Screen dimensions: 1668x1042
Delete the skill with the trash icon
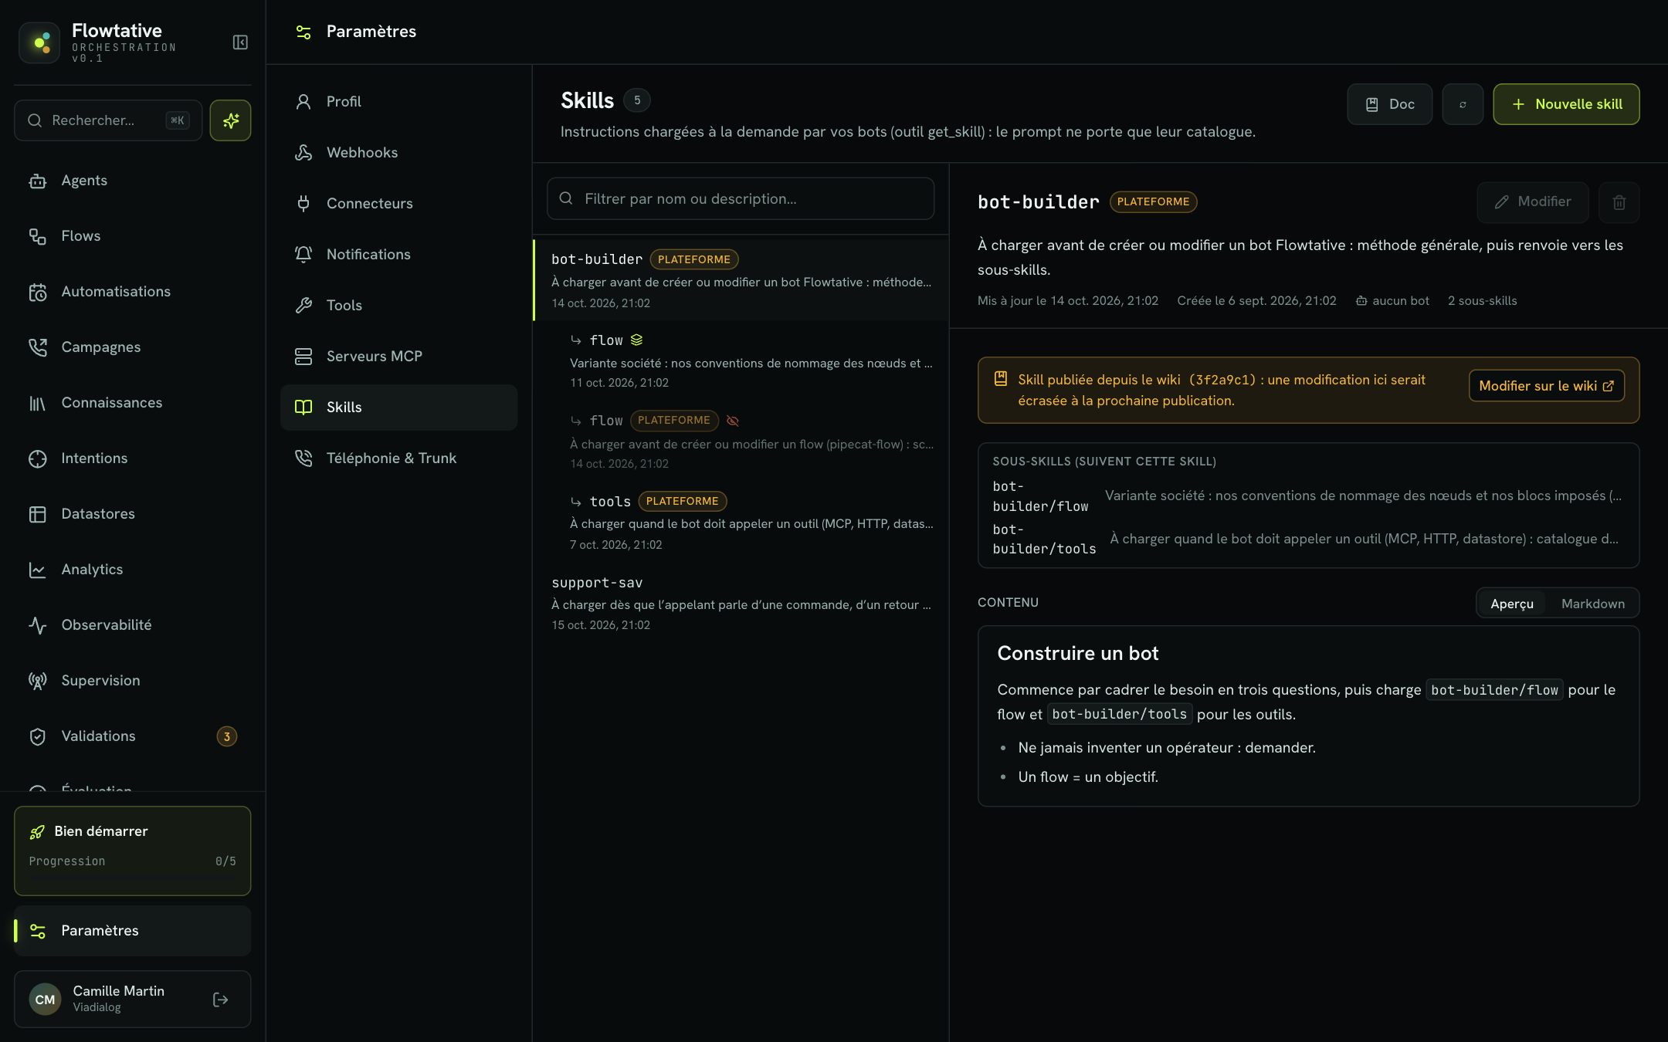[1619, 202]
